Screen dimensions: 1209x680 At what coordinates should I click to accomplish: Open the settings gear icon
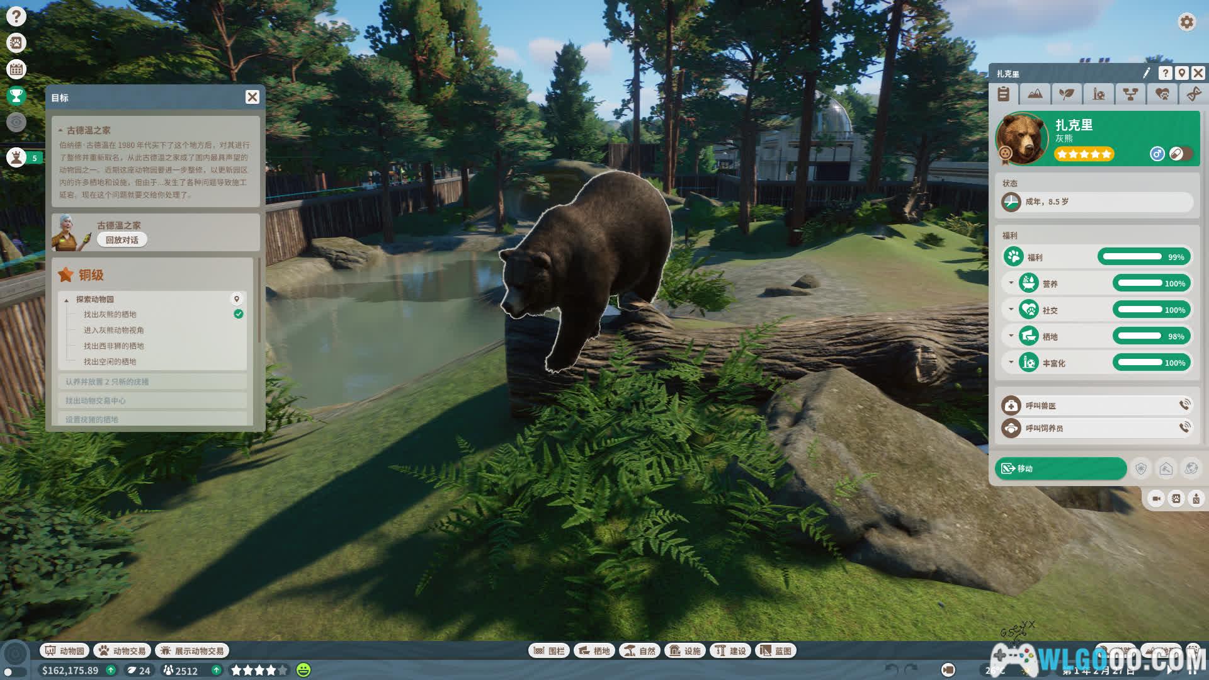click(1186, 22)
